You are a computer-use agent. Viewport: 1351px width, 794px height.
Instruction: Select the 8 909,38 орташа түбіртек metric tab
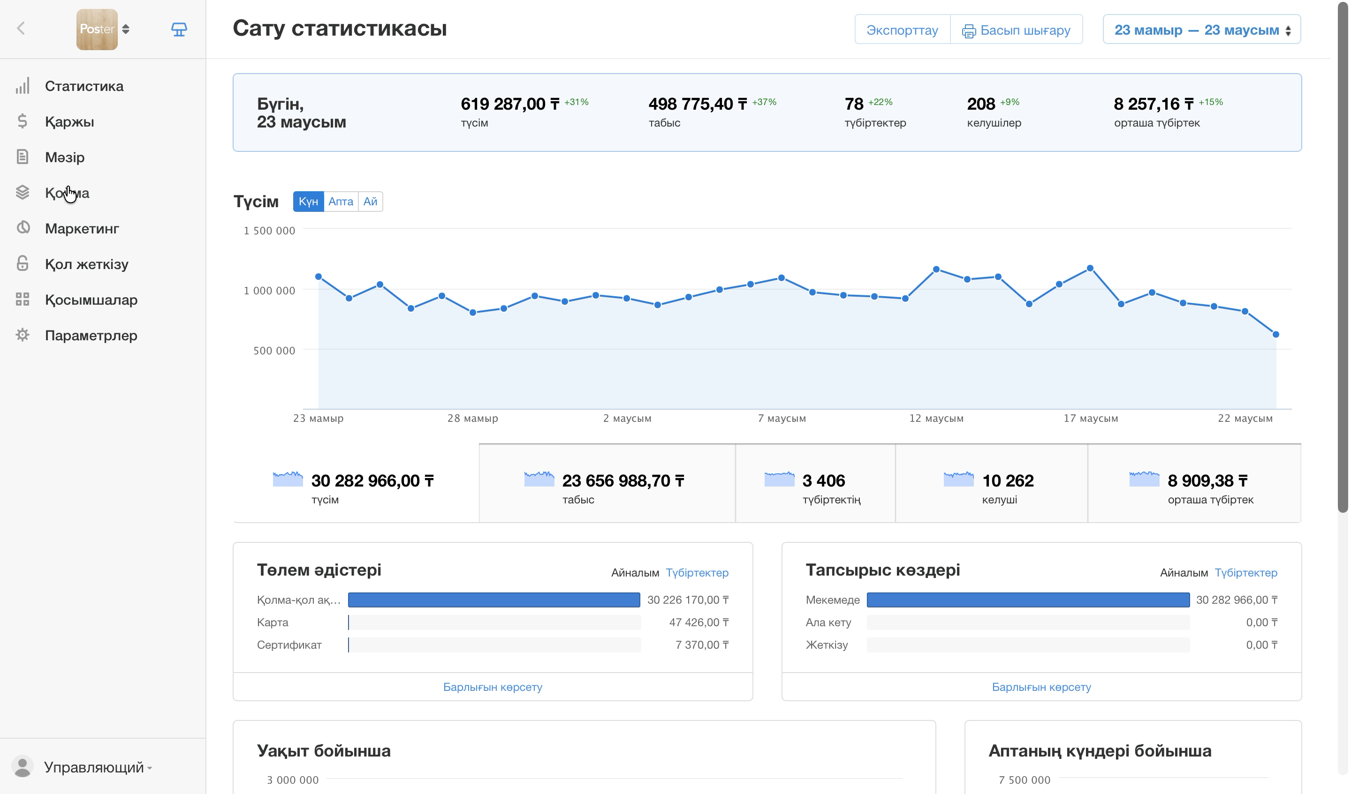click(x=1194, y=484)
